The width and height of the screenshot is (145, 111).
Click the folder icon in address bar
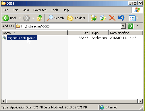click(18, 26)
